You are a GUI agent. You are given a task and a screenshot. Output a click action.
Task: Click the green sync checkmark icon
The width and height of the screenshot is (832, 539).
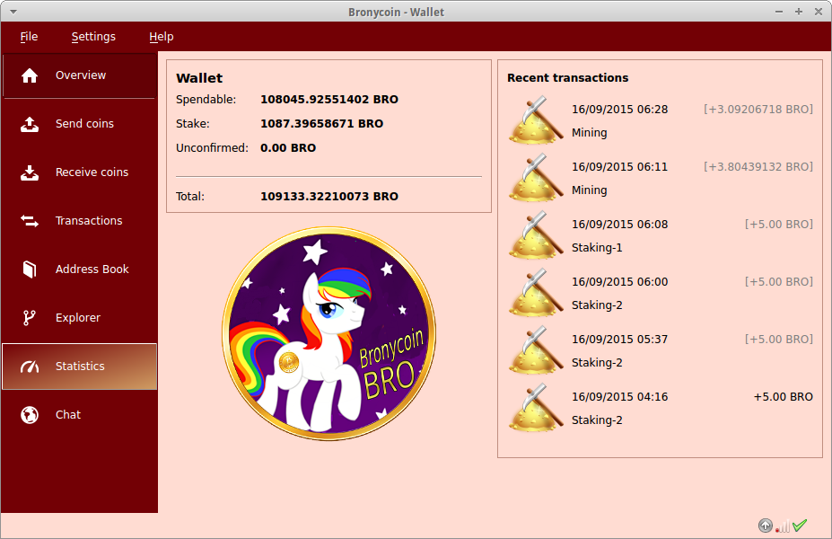pyautogui.click(x=800, y=526)
